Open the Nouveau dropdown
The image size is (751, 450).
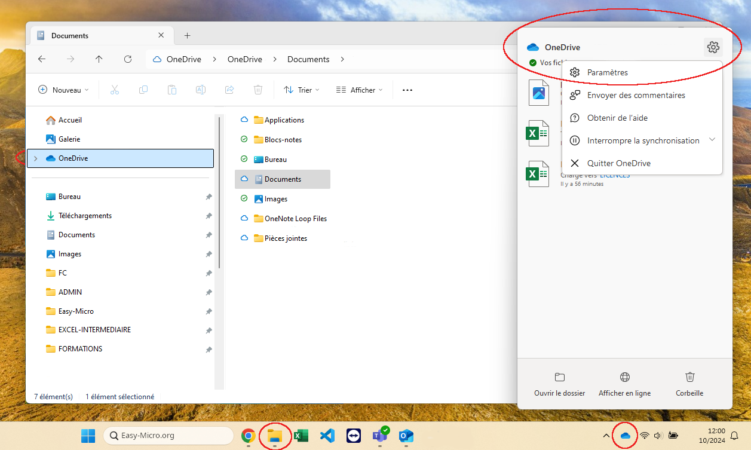tap(63, 90)
